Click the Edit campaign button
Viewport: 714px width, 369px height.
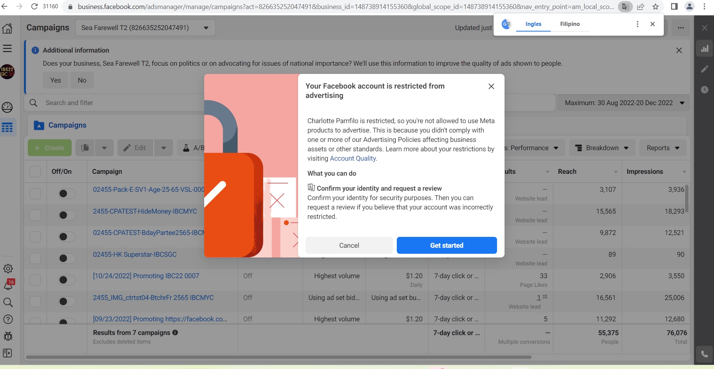[x=135, y=148]
